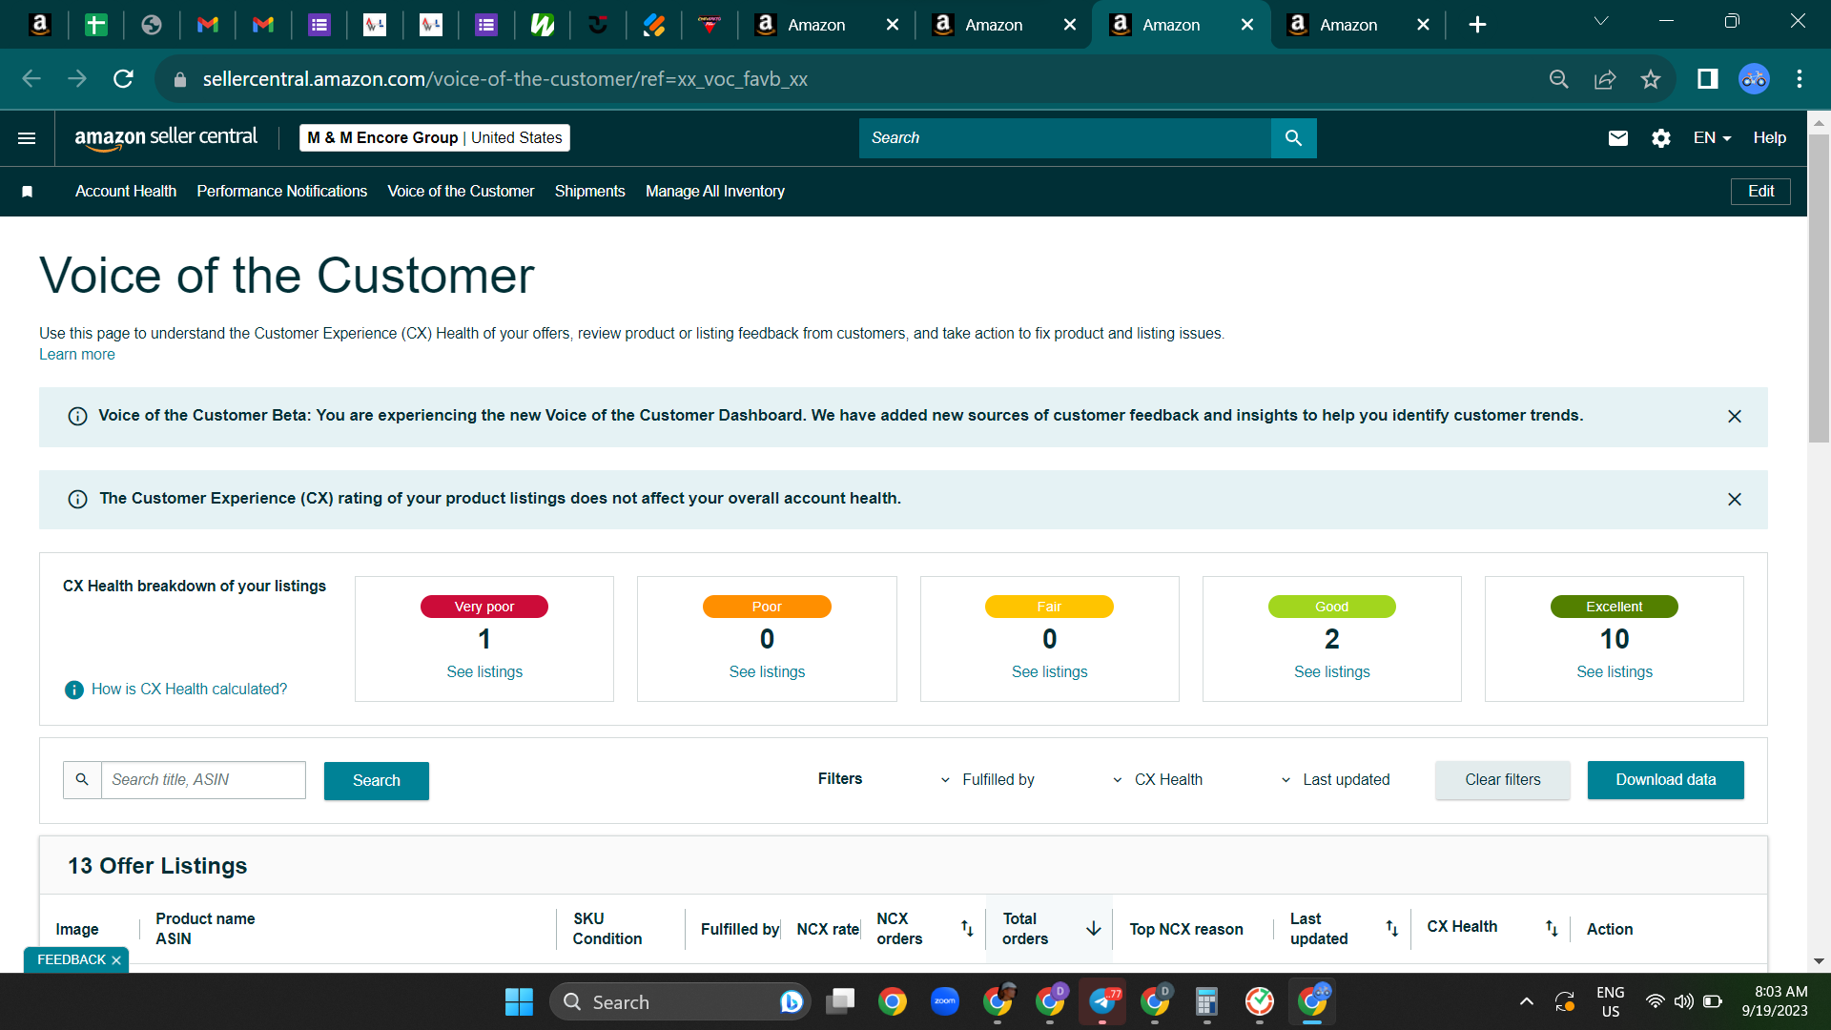Click info icon beside How is CX Health calculated

click(x=73, y=690)
